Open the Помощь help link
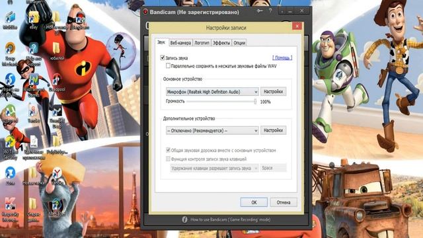The height and width of the screenshot is (238, 423). click(282, 58)
